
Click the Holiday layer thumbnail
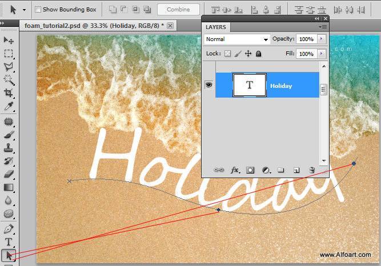coord(250,85)
